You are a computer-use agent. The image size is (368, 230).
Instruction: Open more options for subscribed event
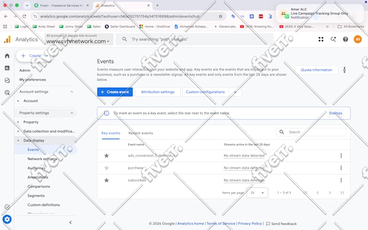[x=341, y=180]
